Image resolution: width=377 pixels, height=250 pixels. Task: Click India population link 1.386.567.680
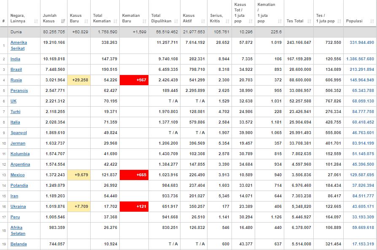click(360, 59)
